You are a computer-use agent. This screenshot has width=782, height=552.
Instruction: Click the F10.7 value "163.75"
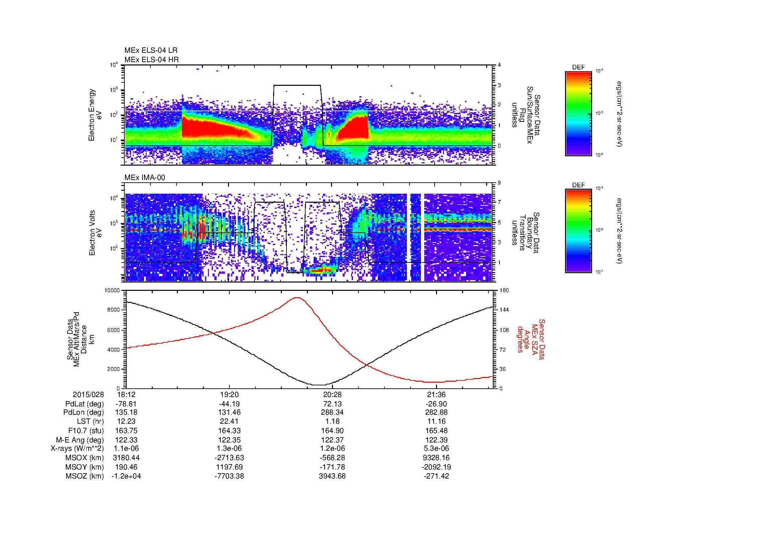126,430
